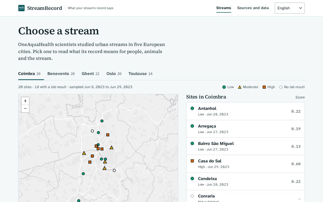Open the Ghent city tab
Image resolution: width=323 pixels, height=202 pixels.
91,74
